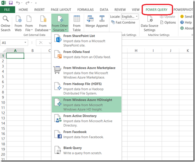The height and width of the screenshot is (162, 195).
Task: Select column H header
Action: [x=136, y=51]
